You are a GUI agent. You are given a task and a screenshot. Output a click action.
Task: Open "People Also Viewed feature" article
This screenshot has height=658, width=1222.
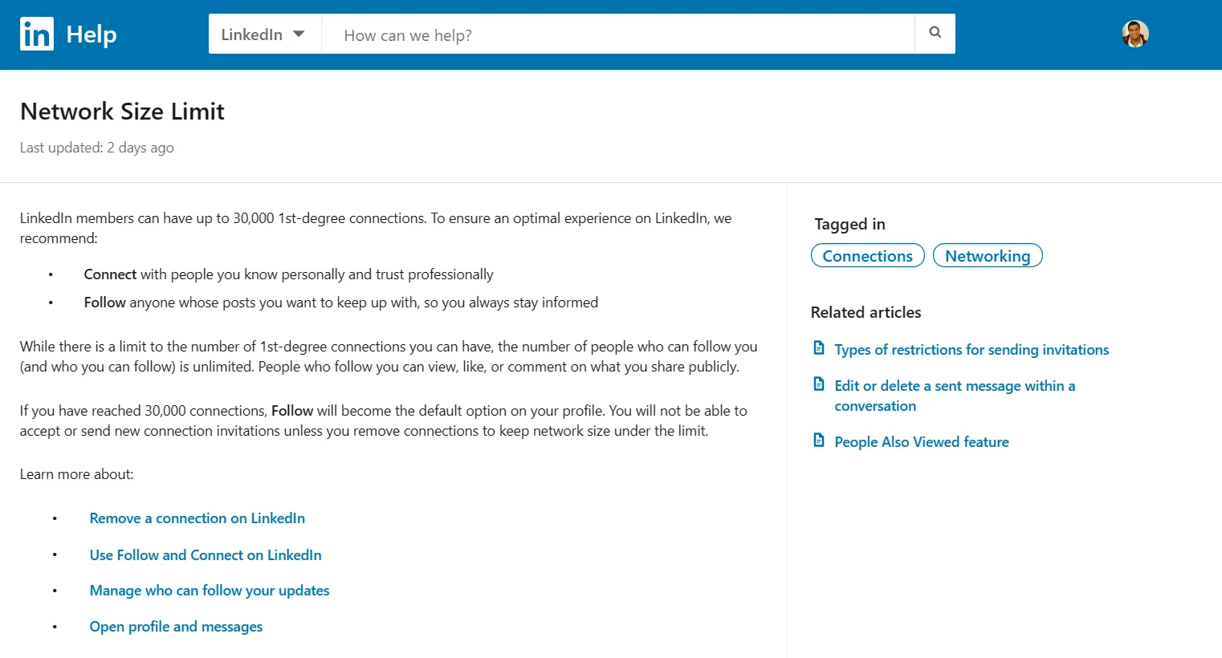click(922, 442)
